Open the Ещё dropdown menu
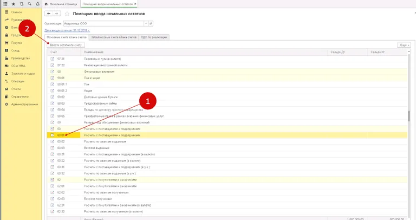The image size is (416, 220). point(404,45)
